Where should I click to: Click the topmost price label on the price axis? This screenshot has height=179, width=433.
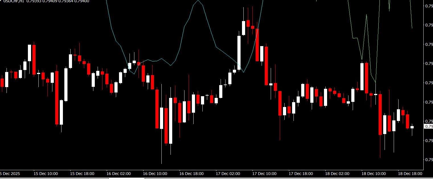coord(429,6)
